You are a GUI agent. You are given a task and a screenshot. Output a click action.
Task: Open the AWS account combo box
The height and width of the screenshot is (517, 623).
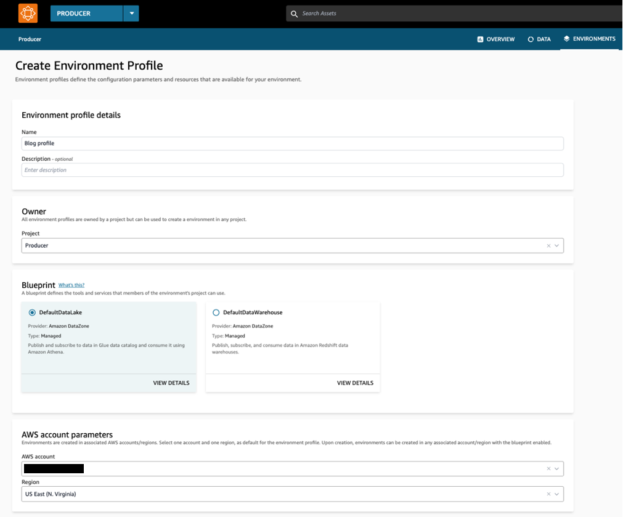(293, 469)
